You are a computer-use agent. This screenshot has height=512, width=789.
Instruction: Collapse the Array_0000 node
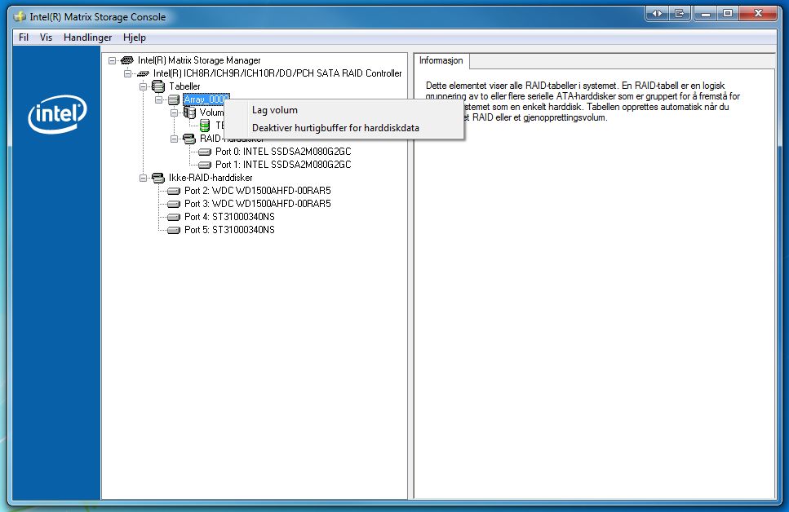pos(159,99)
